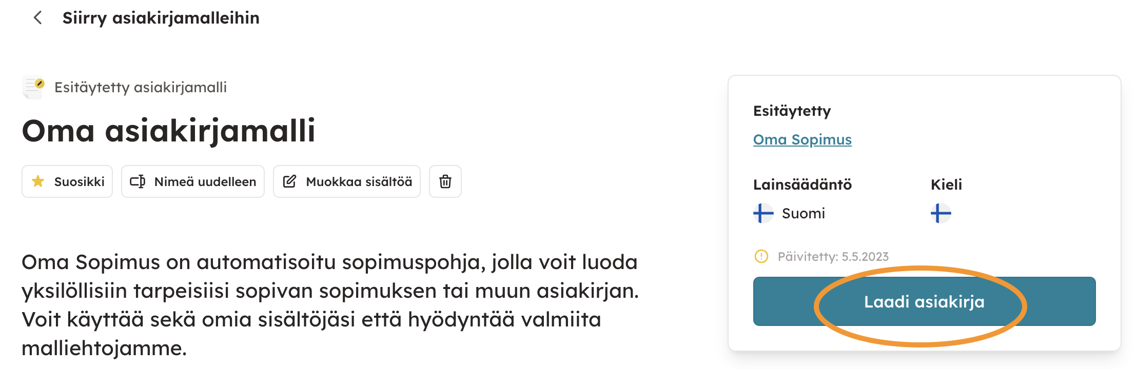The width and height of the screenshot is (1136, 369).
Task: Click the prefilled template document icon
Action: pyautogui.click(x=34, y=87)
